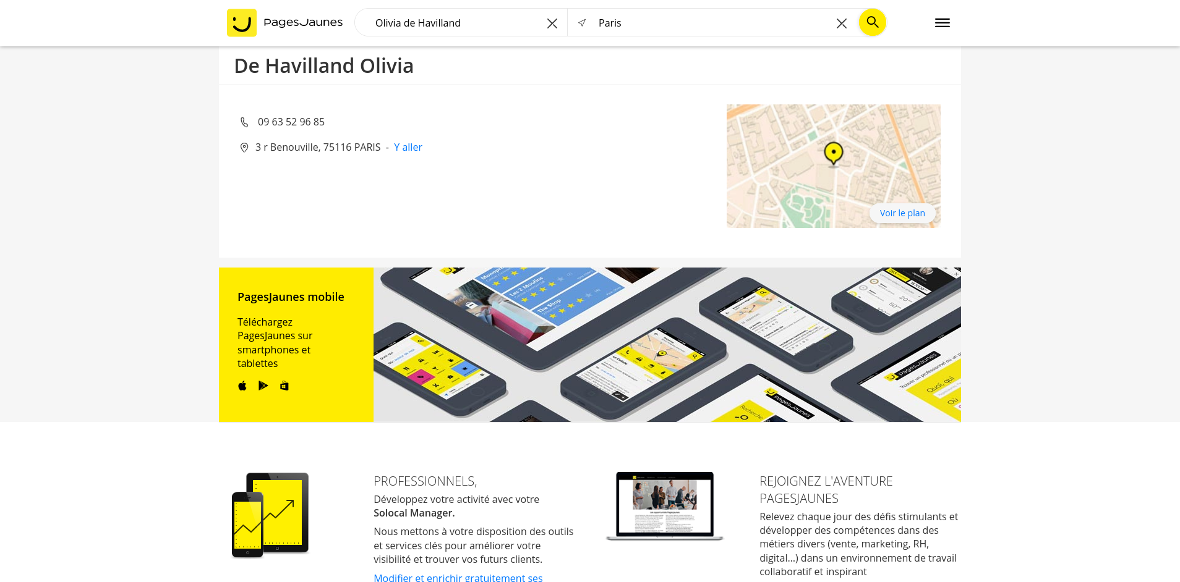Click the yellow map marker pin
Screen dimensions: 1180x582
834,153
